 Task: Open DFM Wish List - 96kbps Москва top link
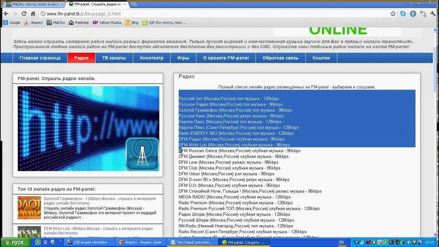(98, 231)
